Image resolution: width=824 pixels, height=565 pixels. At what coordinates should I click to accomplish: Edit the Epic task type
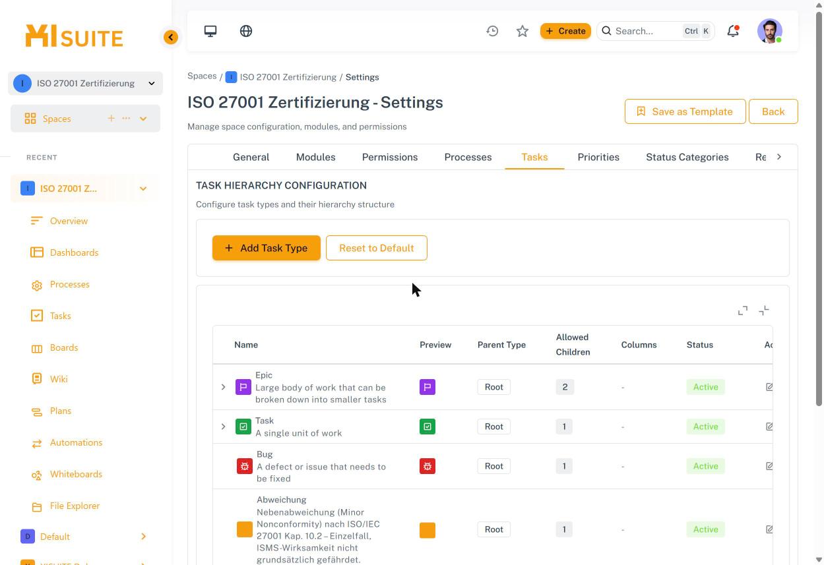pyautogui.click(x=769, y=387)
